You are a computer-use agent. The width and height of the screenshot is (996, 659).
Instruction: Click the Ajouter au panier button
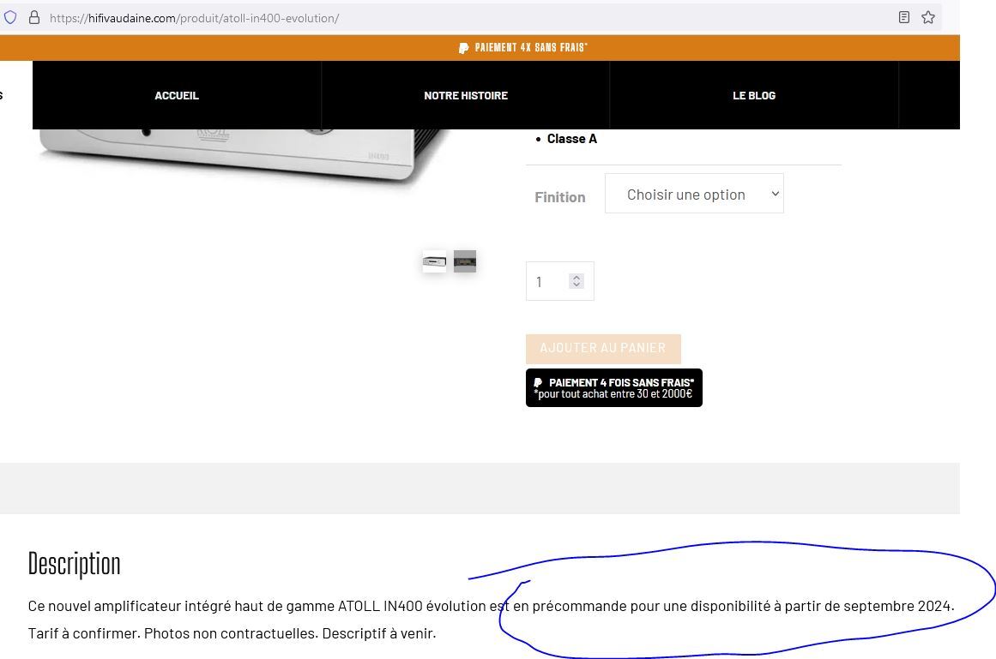603,348
